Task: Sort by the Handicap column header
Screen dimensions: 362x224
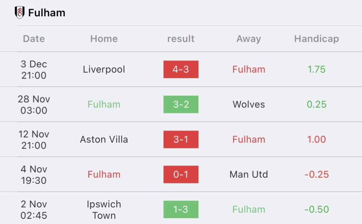Action: pyautogui.click(x=316, y=39)
